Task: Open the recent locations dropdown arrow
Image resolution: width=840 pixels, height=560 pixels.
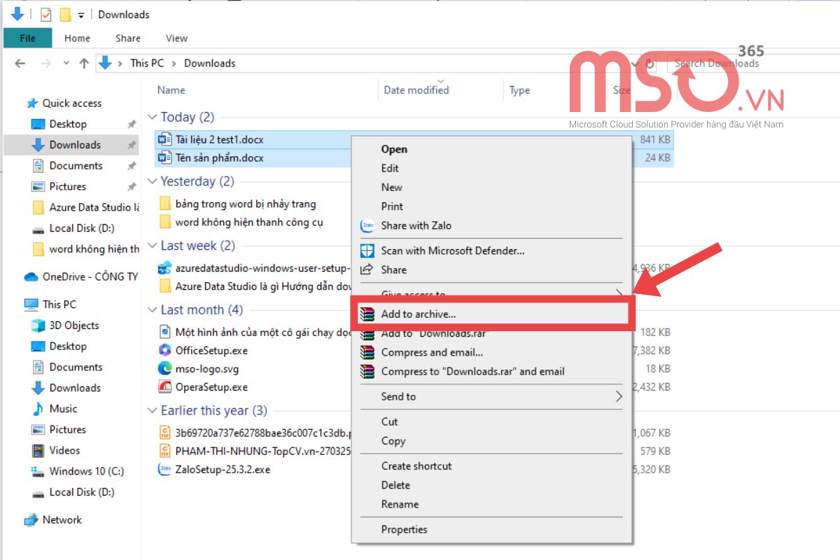Action: click(x=66, y=63)
